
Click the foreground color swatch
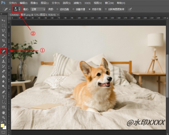pyautogui.click(x=2, y=126)
